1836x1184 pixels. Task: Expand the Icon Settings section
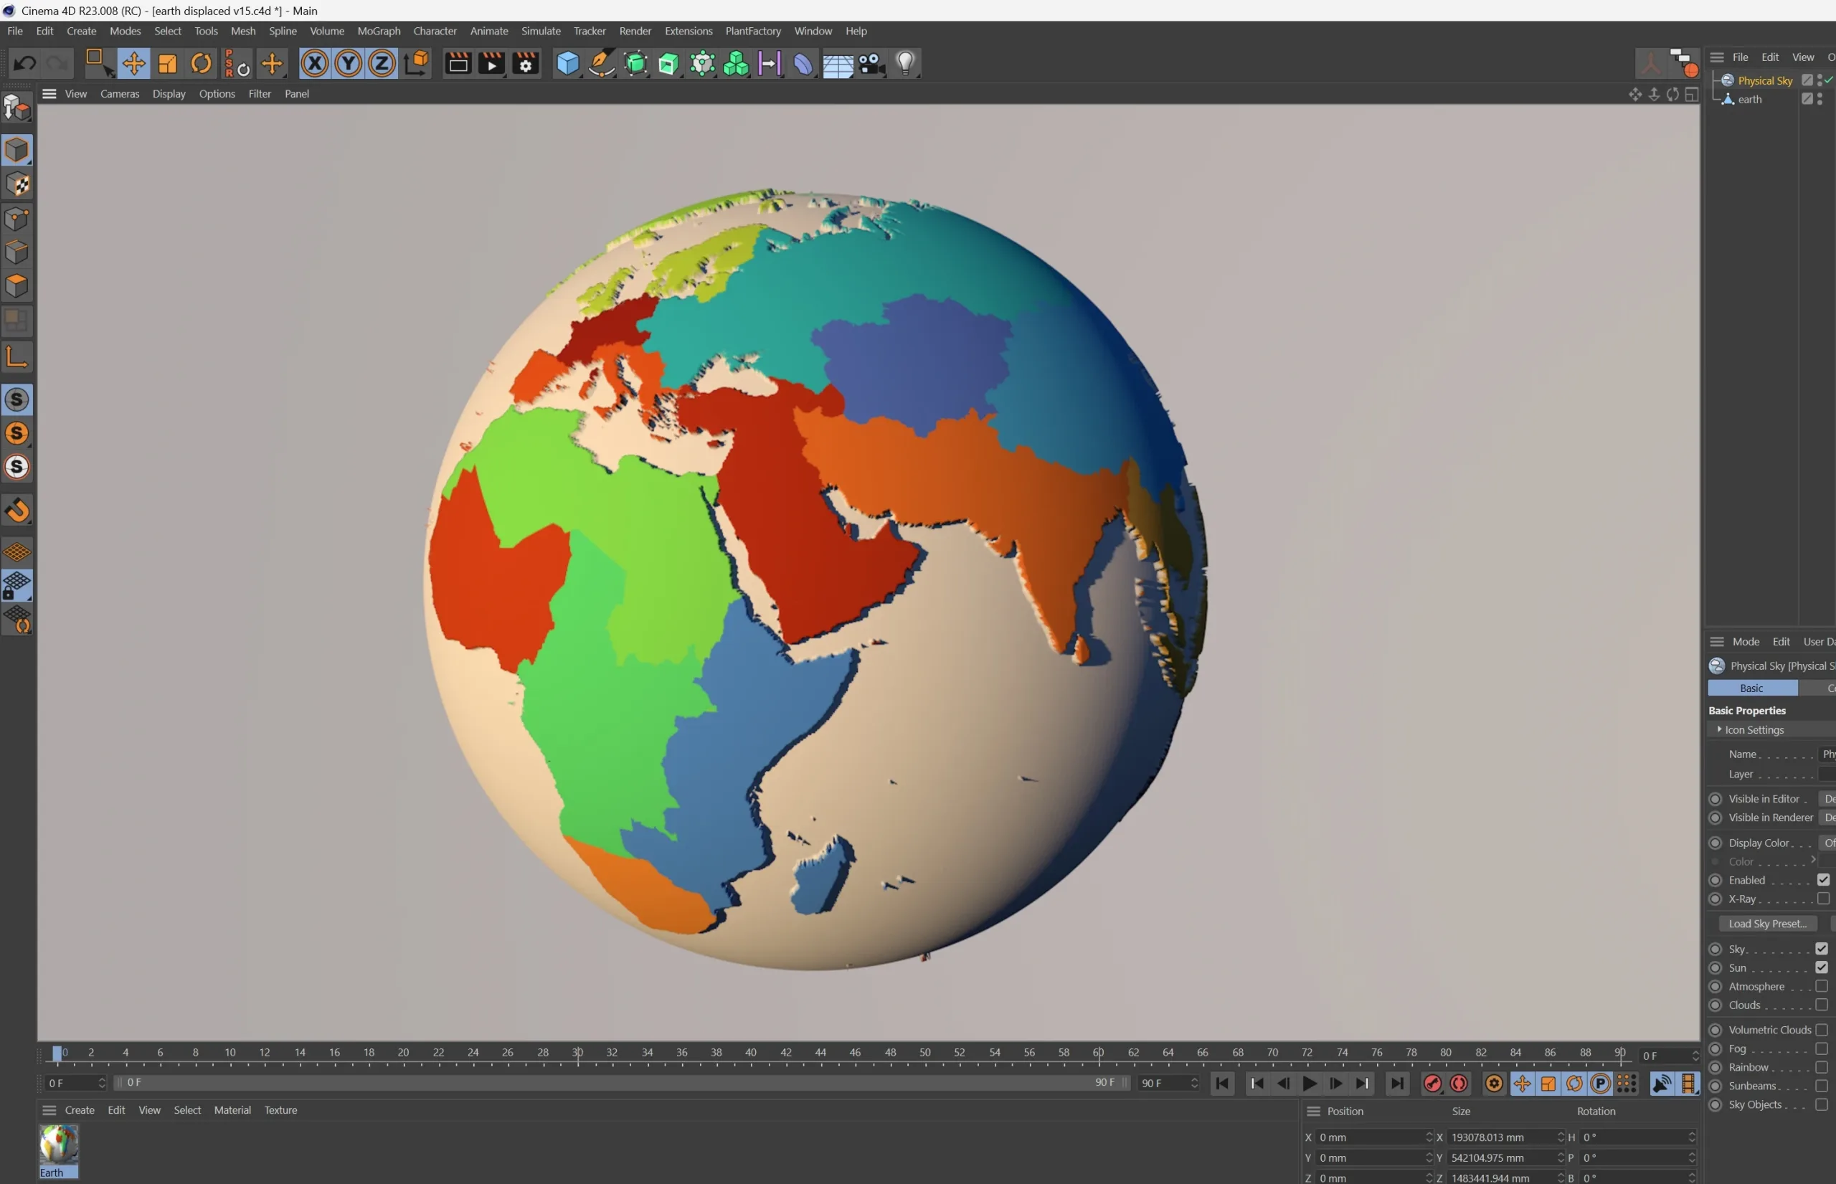[x=1753, y=729]
